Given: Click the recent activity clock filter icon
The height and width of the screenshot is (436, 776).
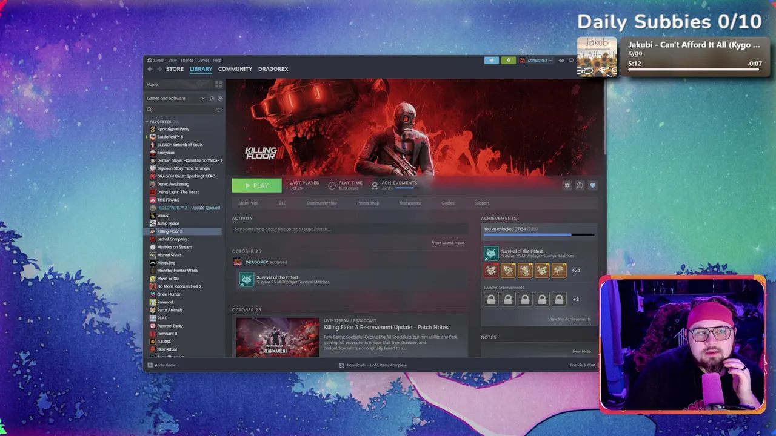Looking at the screenshot, I should 212,98.
